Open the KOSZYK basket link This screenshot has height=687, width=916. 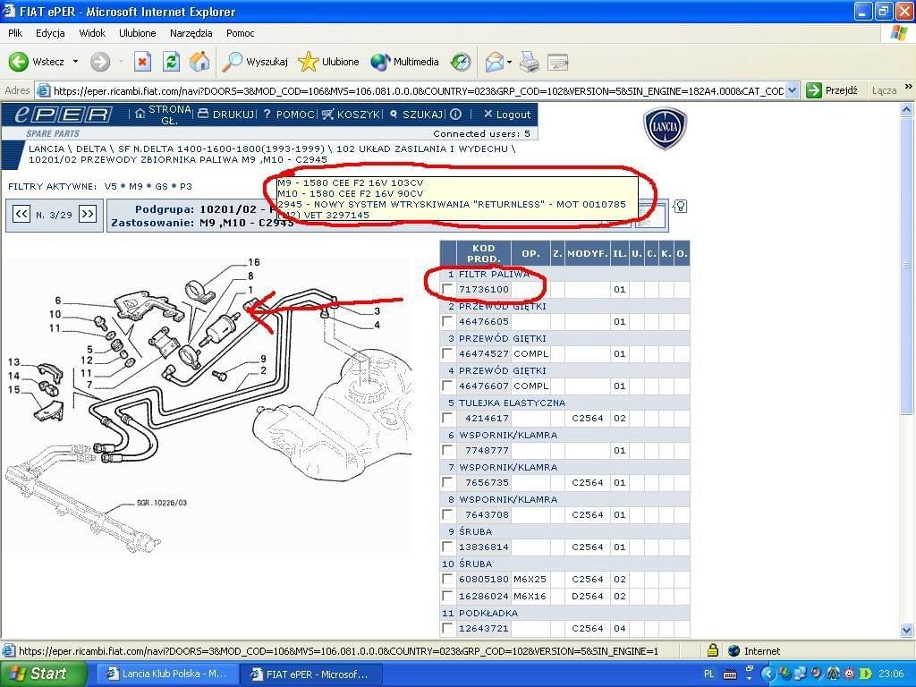(x=351, y=114)
